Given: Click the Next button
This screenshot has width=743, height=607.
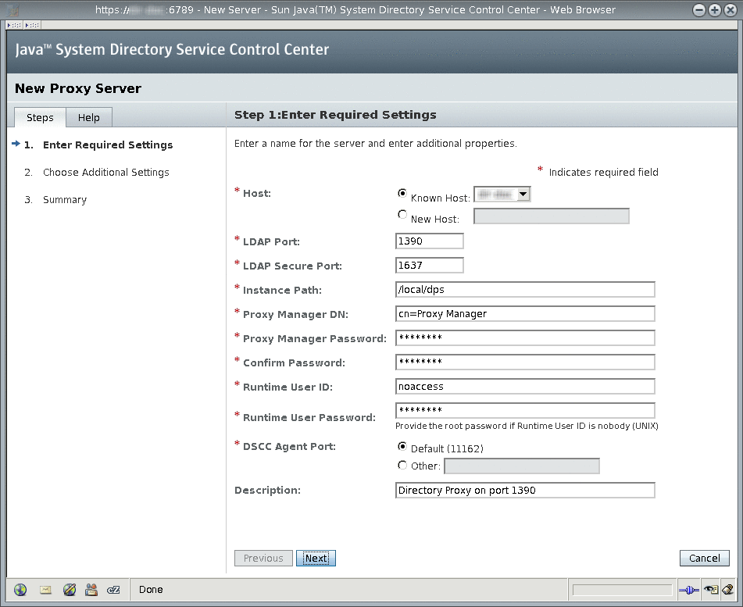Looking at the screenshot, I should click(316, 559).
